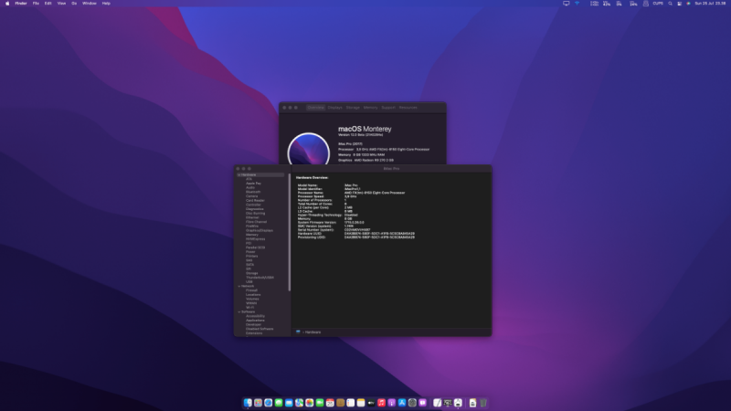Open the Window menu in menu bar

(x=89, y=4)
